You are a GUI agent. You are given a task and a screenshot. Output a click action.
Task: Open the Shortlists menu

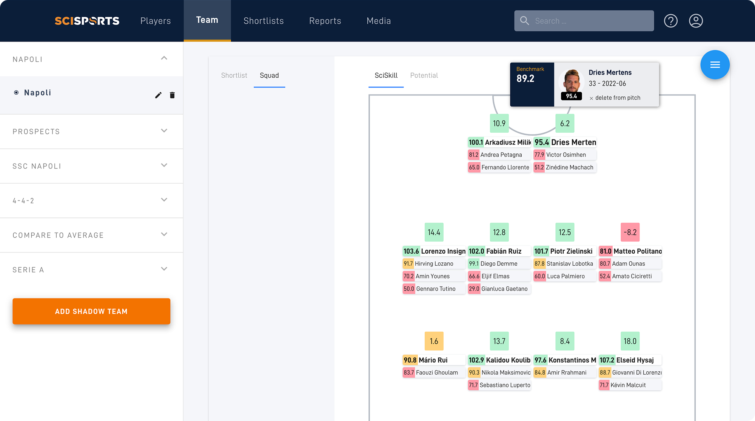click(263, 21)
